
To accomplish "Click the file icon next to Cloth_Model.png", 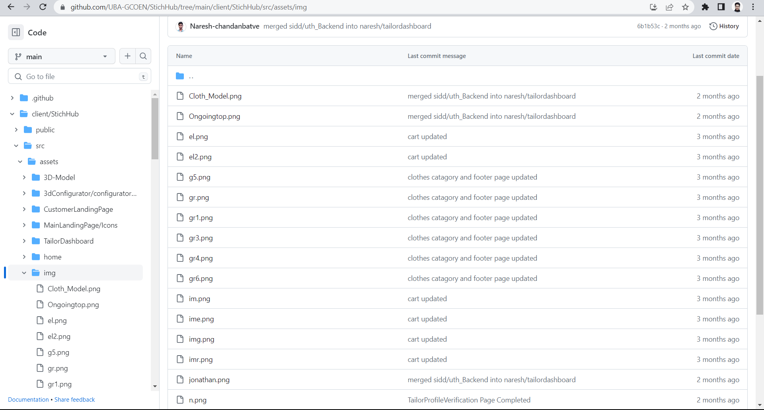I will coord(180,96).
